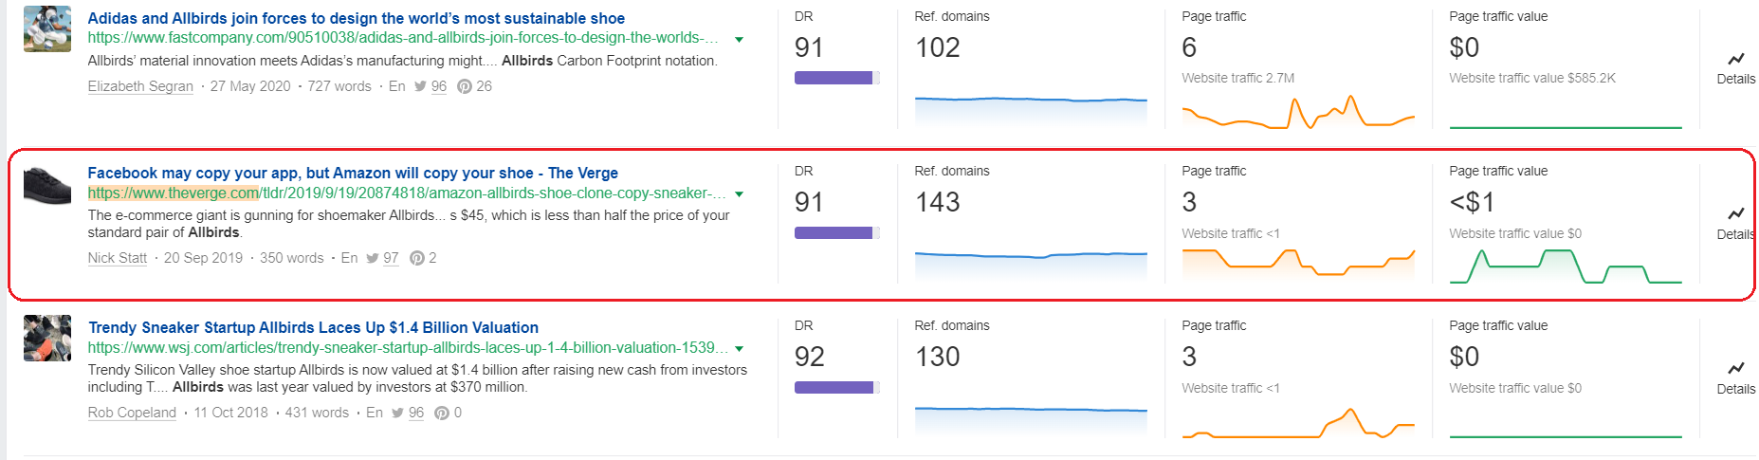Click '27 May 2020' publish date
The width and height of the screenshot is (1759, 460).
click(250, 86)
